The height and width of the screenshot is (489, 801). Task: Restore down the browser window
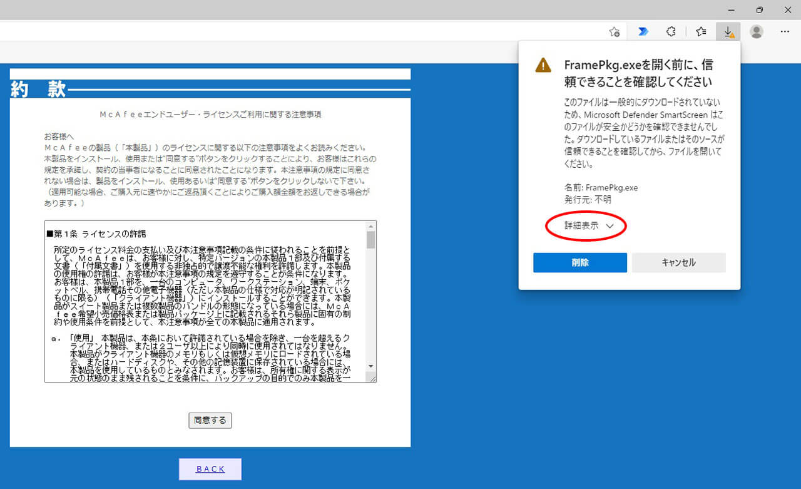(x=759, y=9)
